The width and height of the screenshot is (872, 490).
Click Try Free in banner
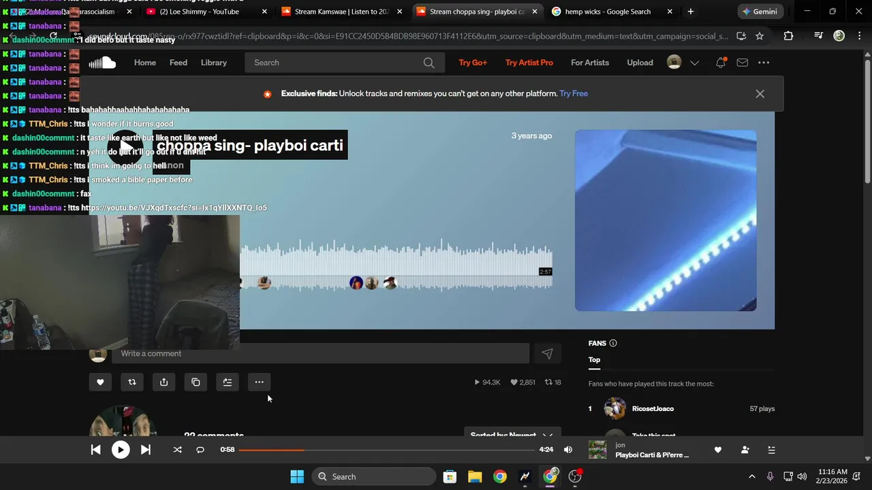(x=574, y=93)
